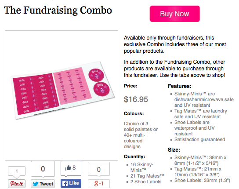239x189 pixels.
Task: Click the top round Julia shoe label
Action: pos(96,75)
